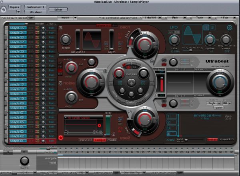Click the Ultrabeat plugin name button

(36, 12)
